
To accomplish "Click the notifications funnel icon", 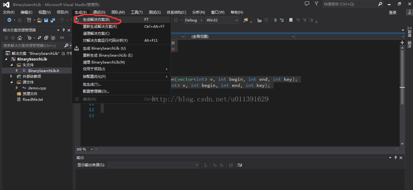I will 317,4.
